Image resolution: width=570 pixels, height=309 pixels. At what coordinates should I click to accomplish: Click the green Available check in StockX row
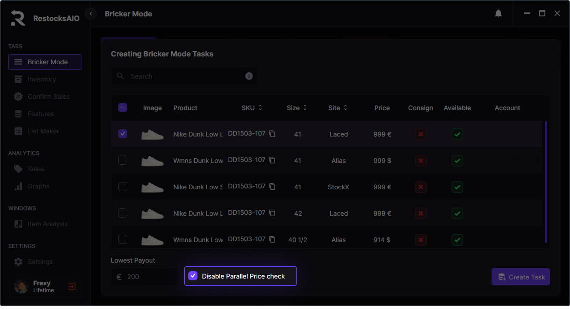click(457, 187)
